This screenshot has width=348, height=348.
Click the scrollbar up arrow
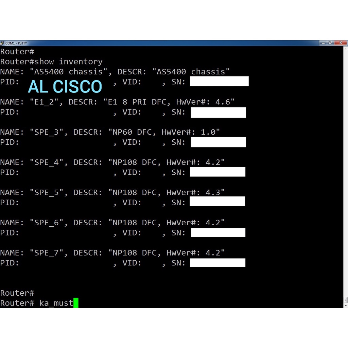click(x=346, y=48)
